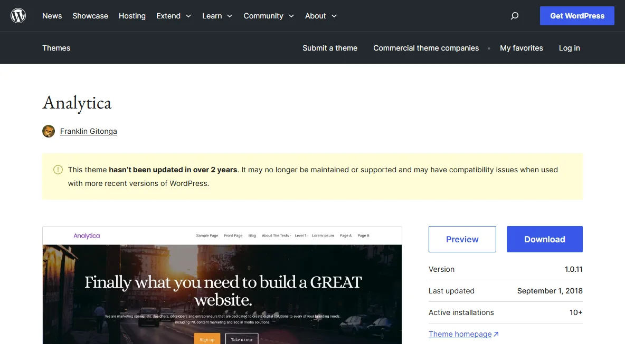Go to the News menu item

(52, 16)
